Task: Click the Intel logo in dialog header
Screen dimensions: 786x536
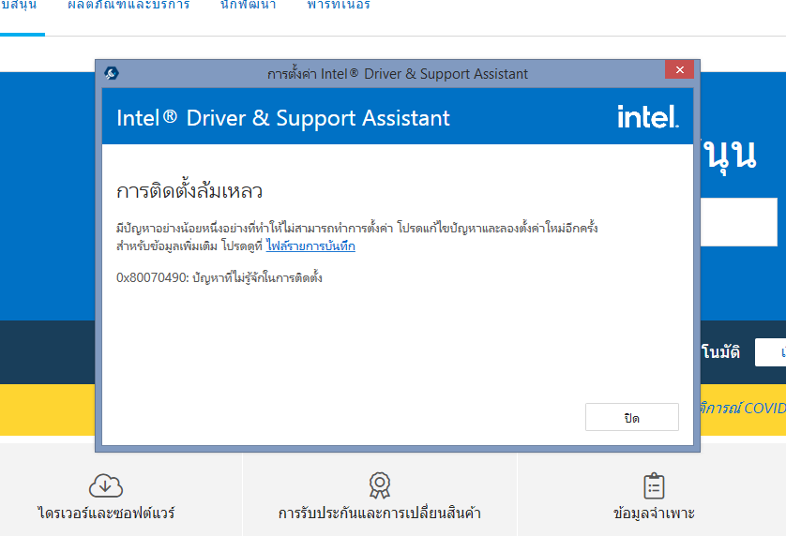Action: tap(647, 117)
